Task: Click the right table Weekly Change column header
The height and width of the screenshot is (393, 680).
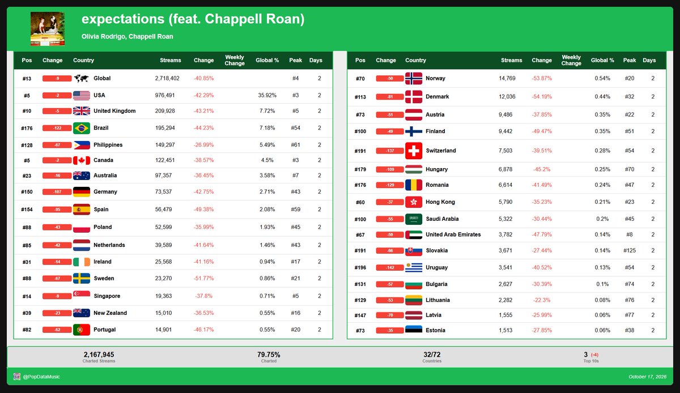Action: (x=571, y=61)
